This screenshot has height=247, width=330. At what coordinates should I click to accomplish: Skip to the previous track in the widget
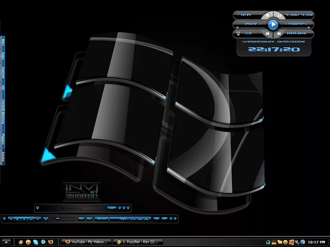[268, 34]
